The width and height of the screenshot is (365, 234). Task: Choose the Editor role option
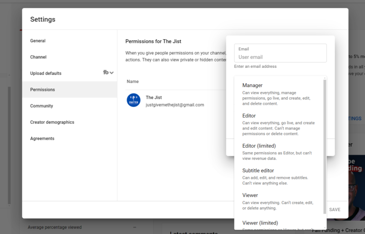click(x=279, y=124)
